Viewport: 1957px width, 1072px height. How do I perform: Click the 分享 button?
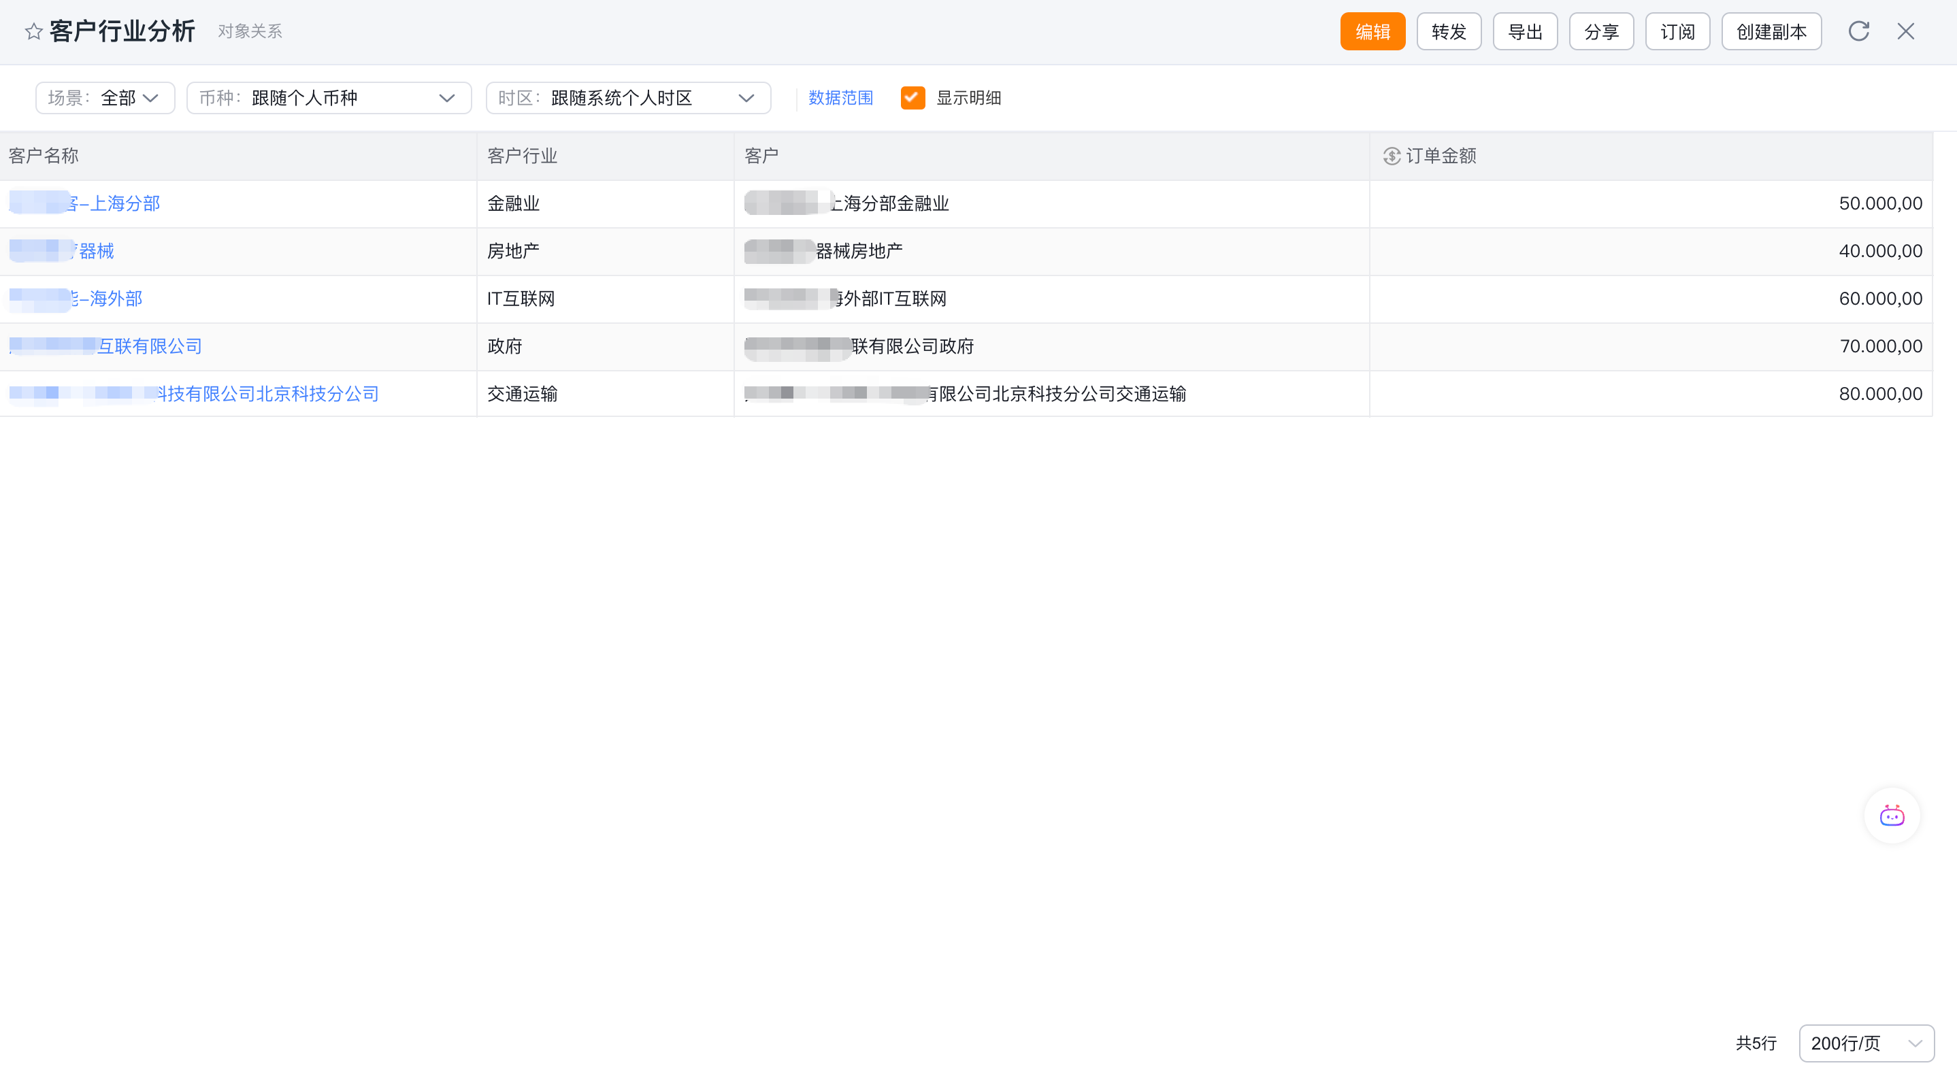click(x=1600, y=31)
